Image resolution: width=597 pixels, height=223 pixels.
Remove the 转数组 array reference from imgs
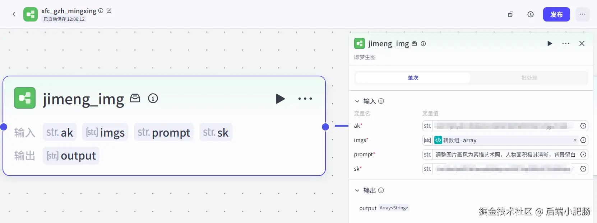(x=575, y=140)
